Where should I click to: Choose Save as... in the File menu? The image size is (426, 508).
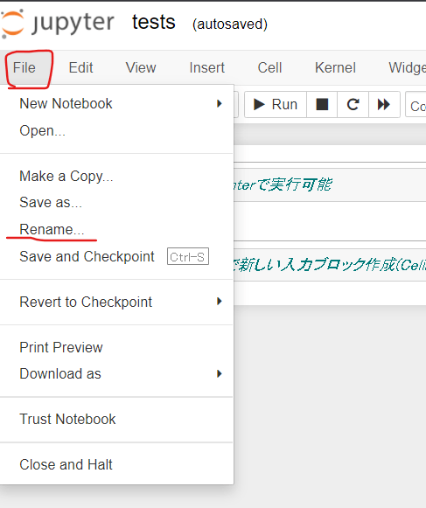click(116, 202)
